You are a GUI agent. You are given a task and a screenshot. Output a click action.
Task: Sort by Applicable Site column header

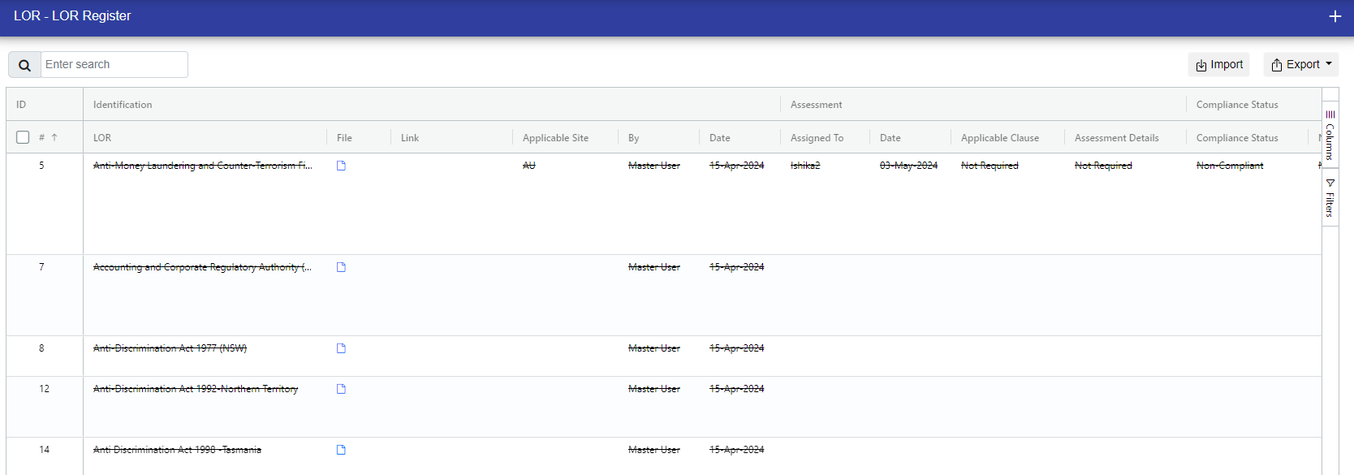tap(555, 138)
